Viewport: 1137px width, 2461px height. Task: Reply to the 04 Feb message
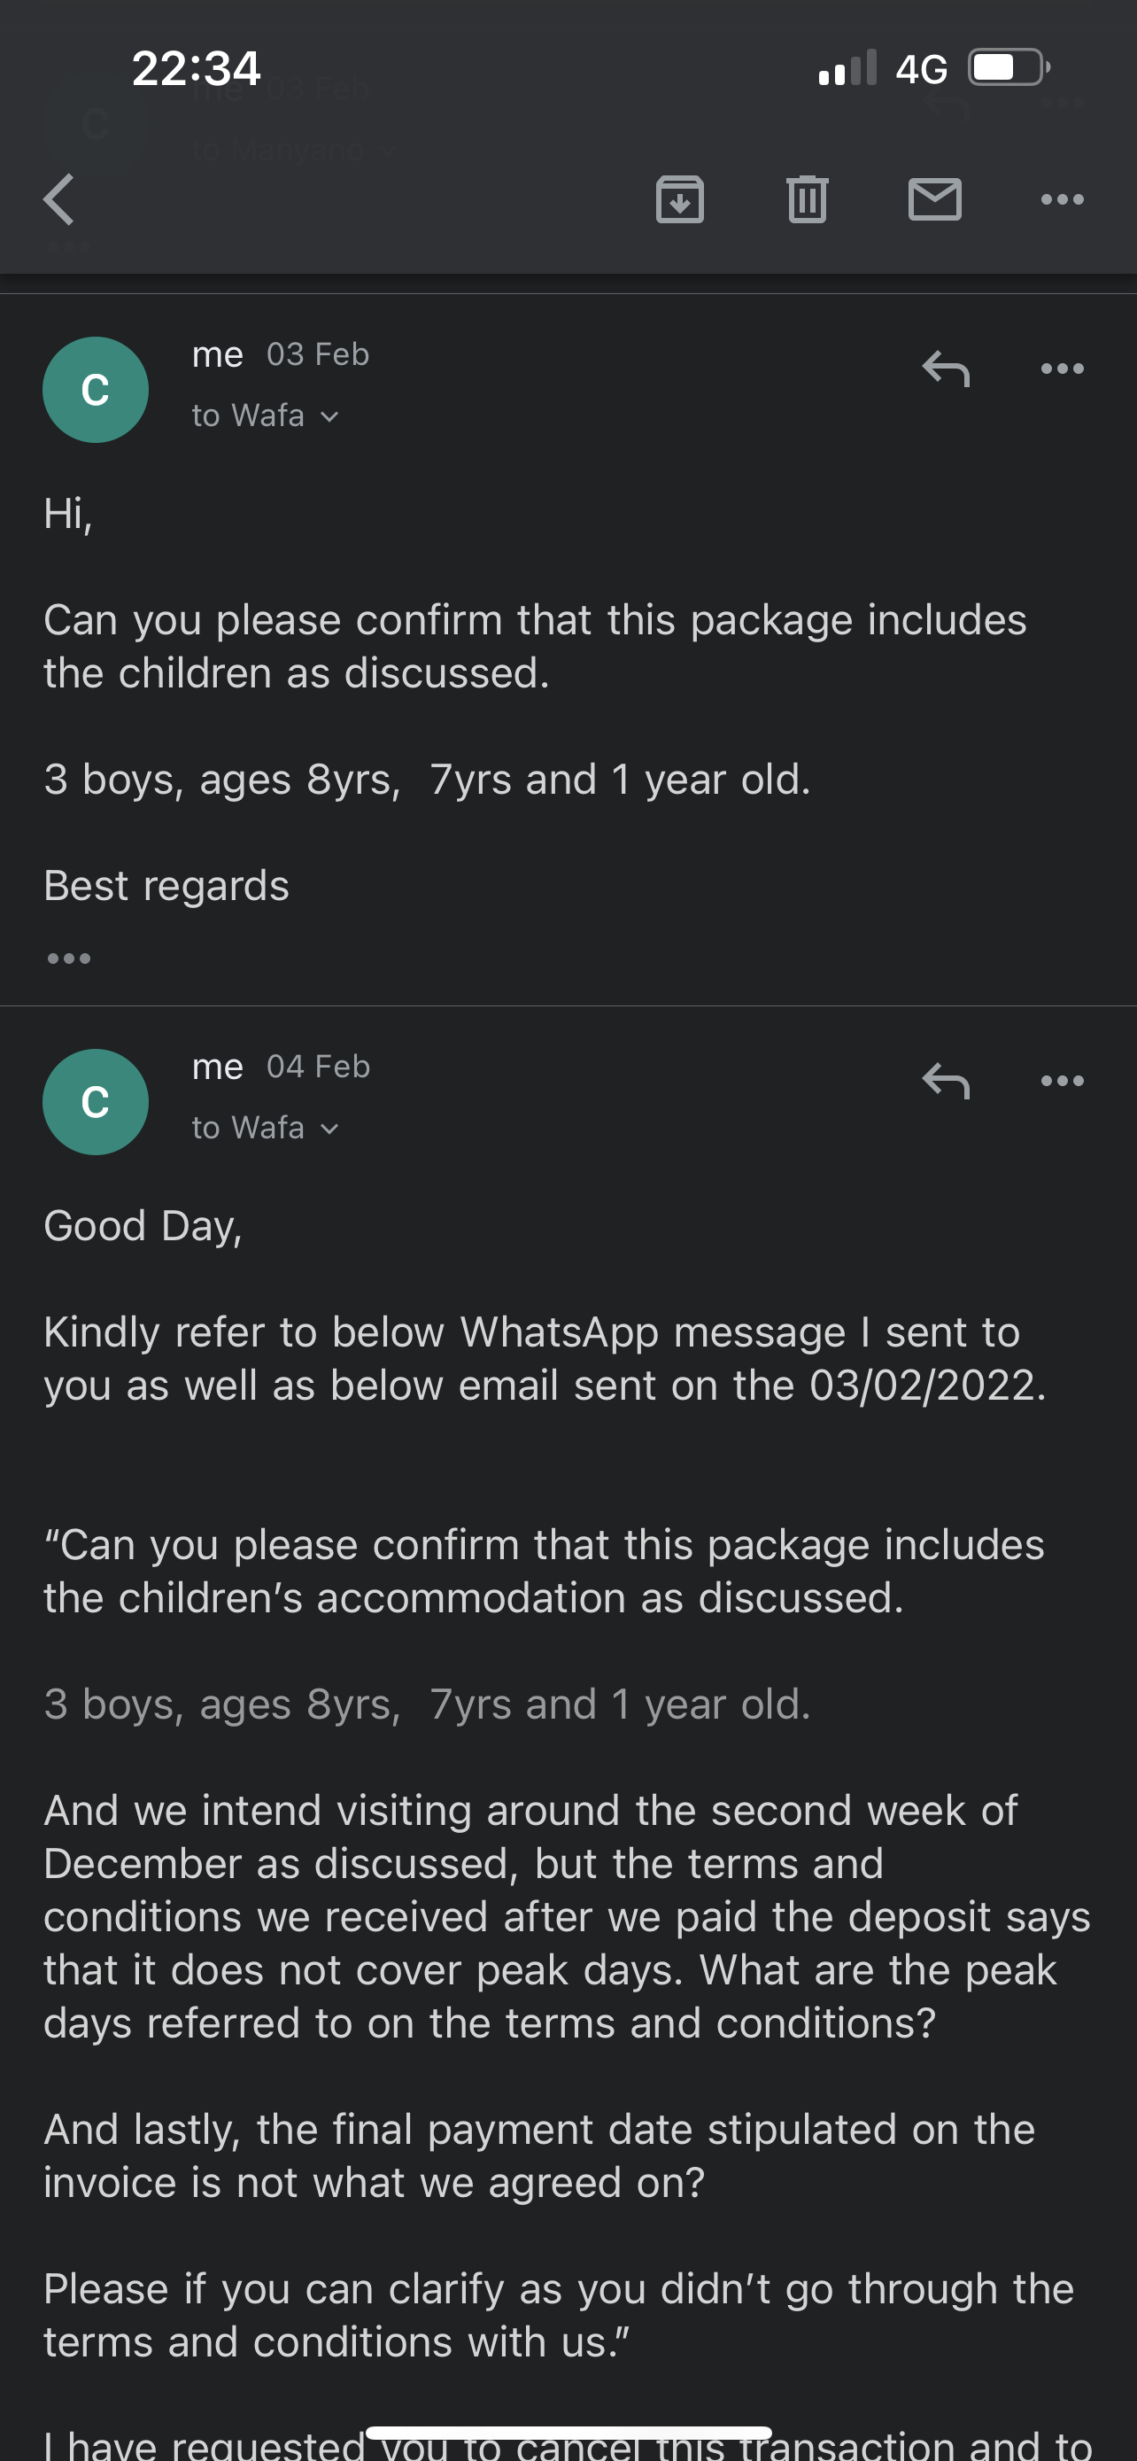[x=946, y=1081]
